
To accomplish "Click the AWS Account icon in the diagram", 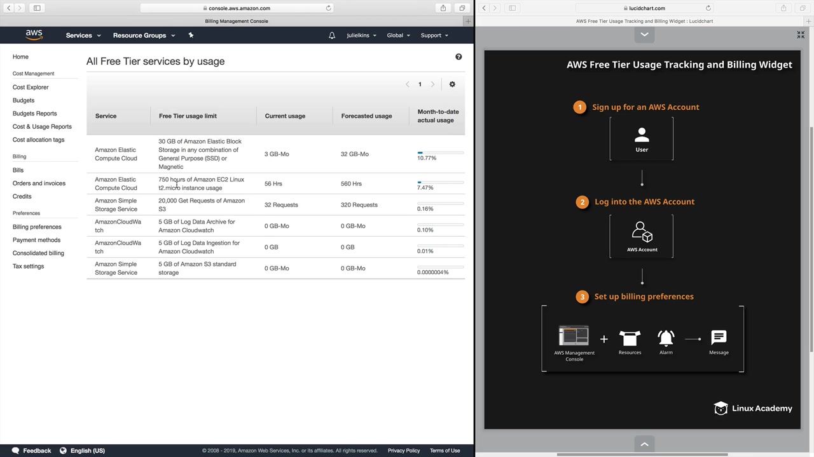I will coord(642,232).
